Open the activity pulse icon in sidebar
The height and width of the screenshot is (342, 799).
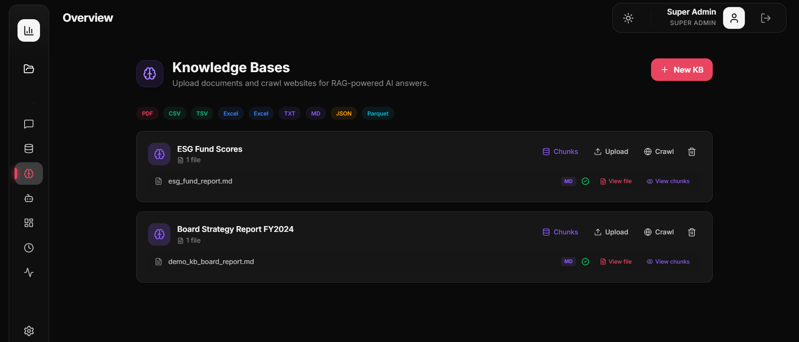(29, 272)
